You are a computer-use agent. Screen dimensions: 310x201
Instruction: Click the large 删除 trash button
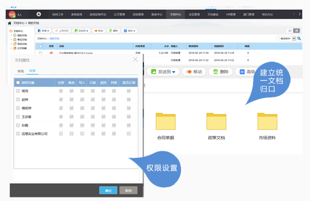(x=221, y=72)
